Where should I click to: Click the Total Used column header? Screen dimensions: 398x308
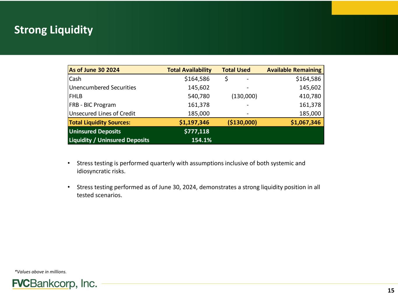click(236, 70)
